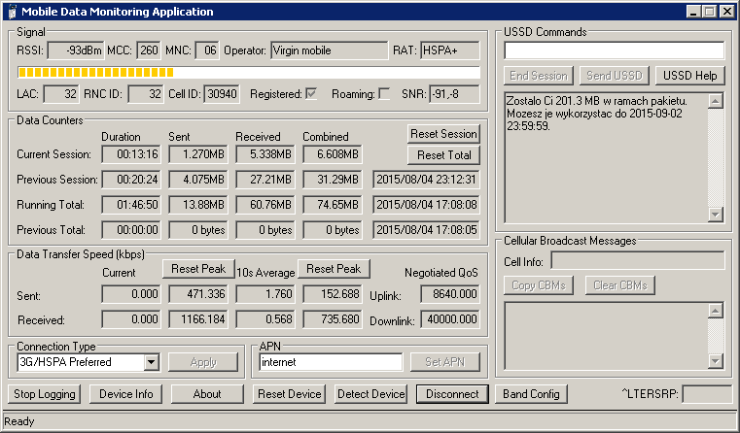This screenshot has height=433, width=740.
Task: Open the About dialog
Action: point(206,394)
